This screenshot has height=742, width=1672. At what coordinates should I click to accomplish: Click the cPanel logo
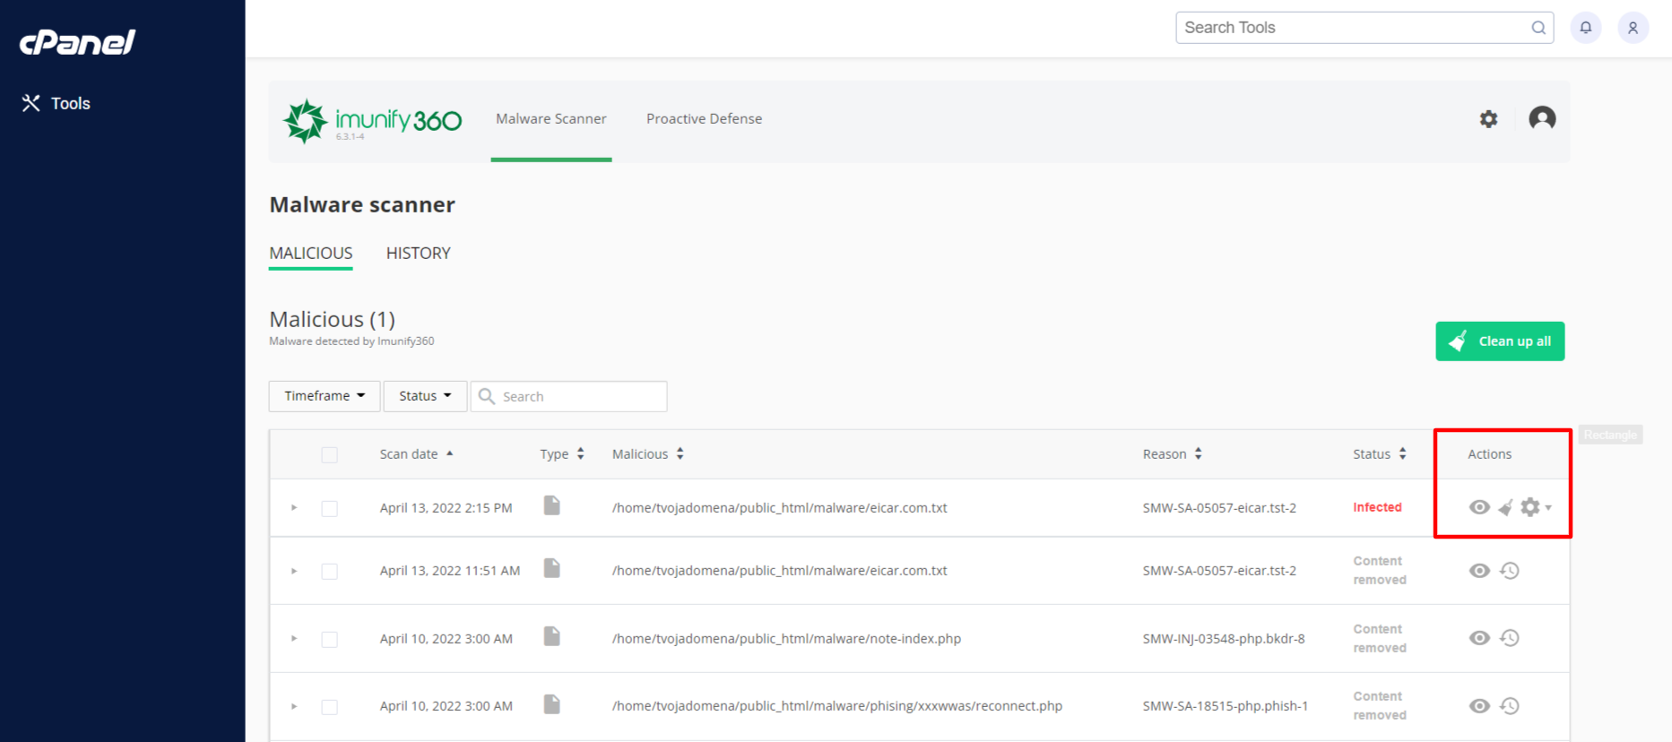(77, 42)
